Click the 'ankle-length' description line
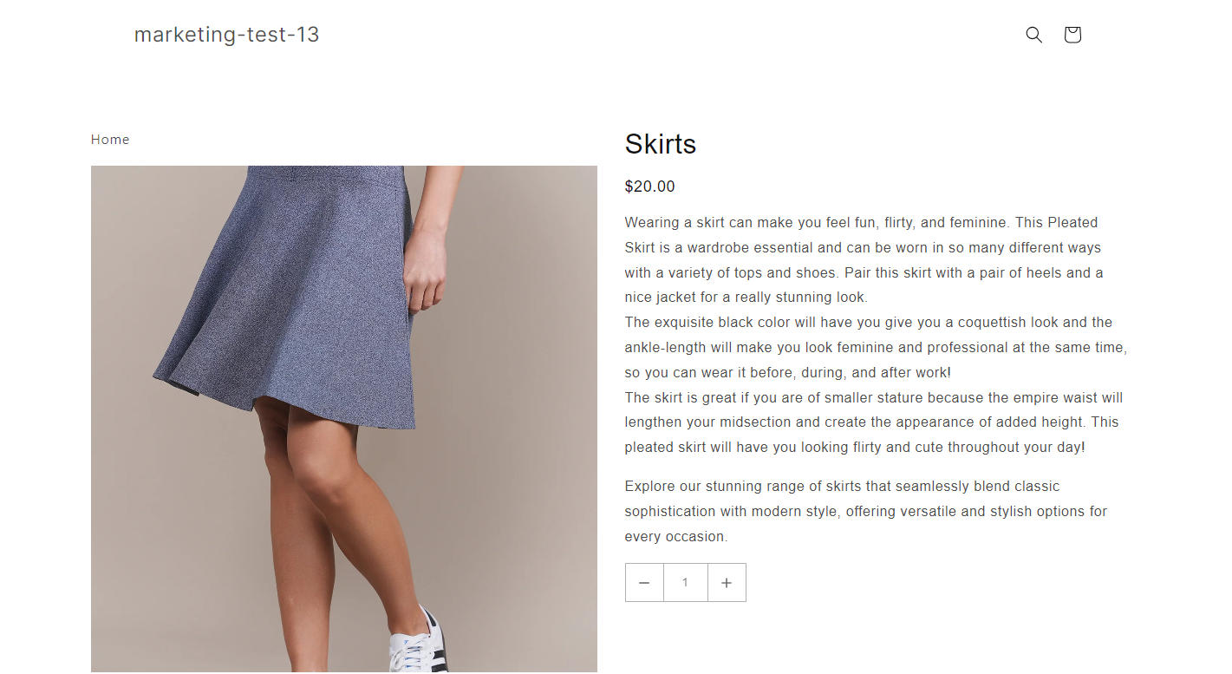 (x=876, y=348)
